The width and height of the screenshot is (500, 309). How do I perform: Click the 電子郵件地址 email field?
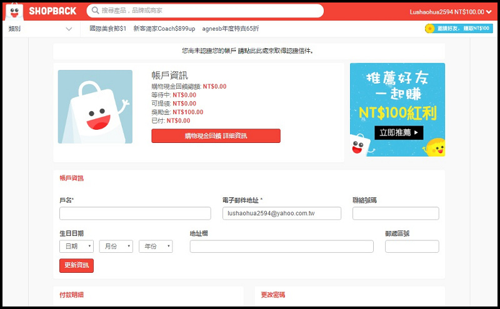click(282, 213)
